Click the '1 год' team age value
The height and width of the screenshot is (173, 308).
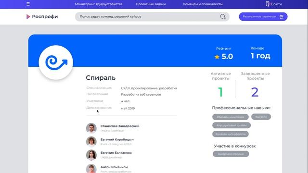click(260, 56)
